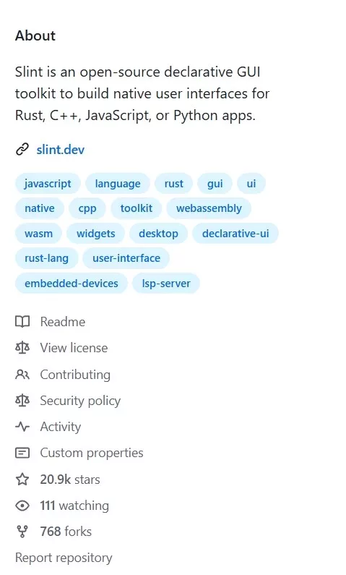Screen dimensions: 346x575
Task: Select the widgets topic tag
Action: click(95, 233)
